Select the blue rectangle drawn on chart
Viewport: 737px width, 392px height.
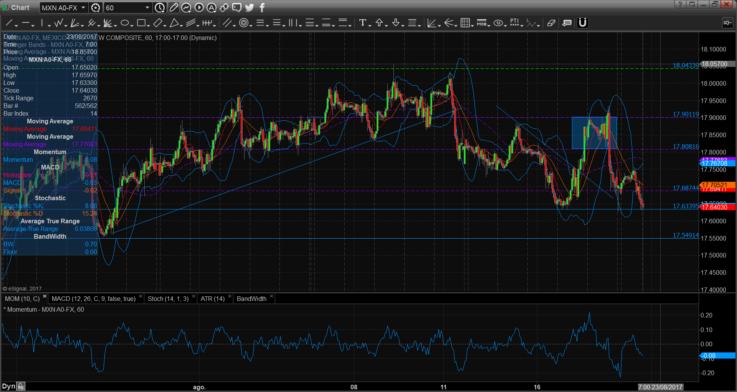(594, 133)
